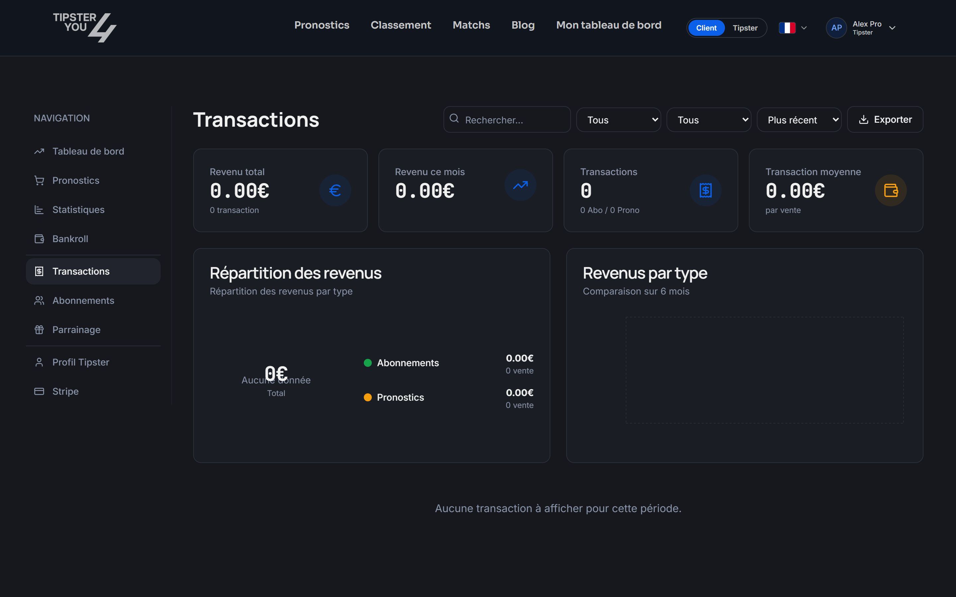Open the first Tous filter dropdown

(618, 120)
